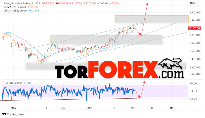Click the 12 date label on time axis
The height and width of the screenshot is (118, 205).
click(x=114, y=108)
